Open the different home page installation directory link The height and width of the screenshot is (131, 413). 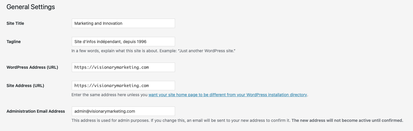228,95
